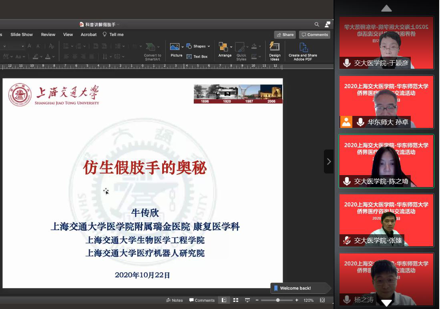Screen dimensions: 440x309
Task: Click the document title 科普讲解假肢手
Action: [100, 25]
